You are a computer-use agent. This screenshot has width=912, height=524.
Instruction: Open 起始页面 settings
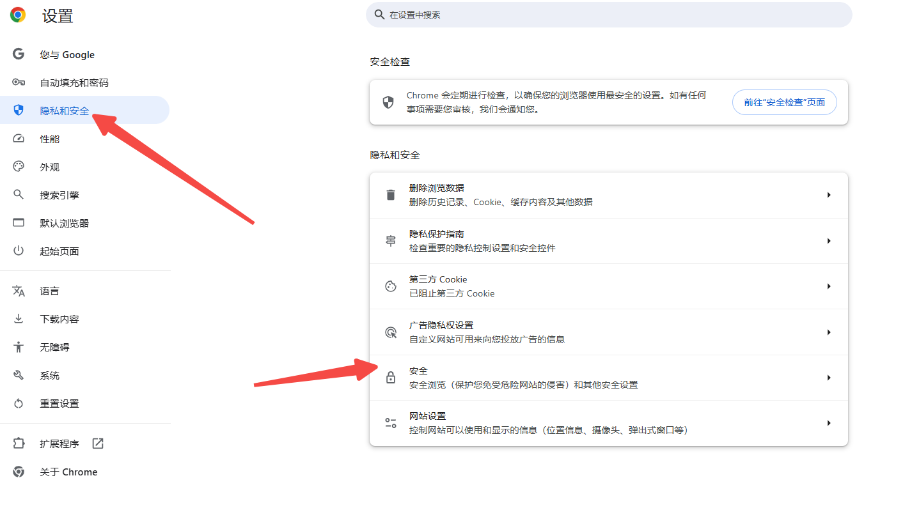(84, 251)
